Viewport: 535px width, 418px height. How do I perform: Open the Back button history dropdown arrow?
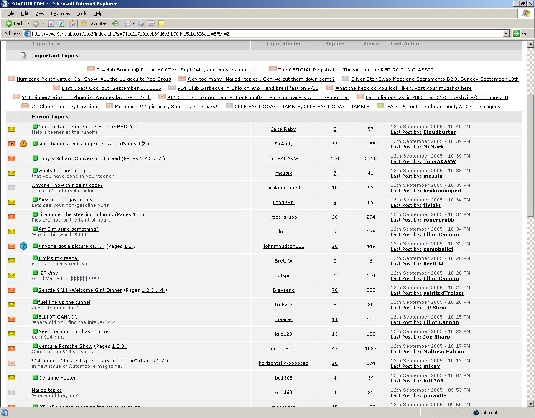pyautogui.click(x=28, y=23)
